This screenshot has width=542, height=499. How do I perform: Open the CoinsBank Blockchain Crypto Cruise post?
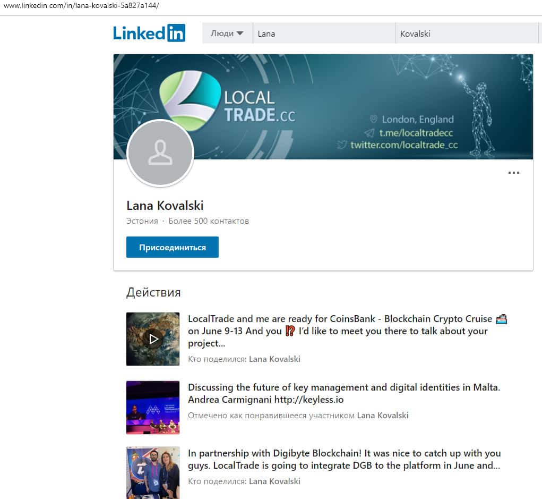(347, 331)
